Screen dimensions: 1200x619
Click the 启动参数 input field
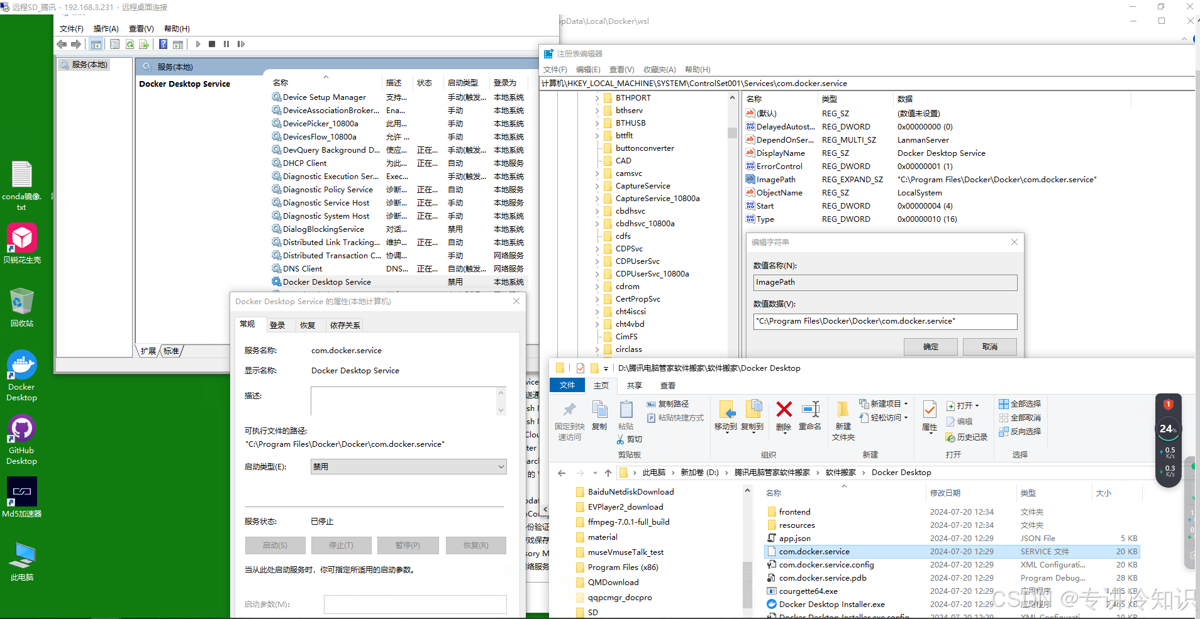pyautogui.click(x=415, y=604)
